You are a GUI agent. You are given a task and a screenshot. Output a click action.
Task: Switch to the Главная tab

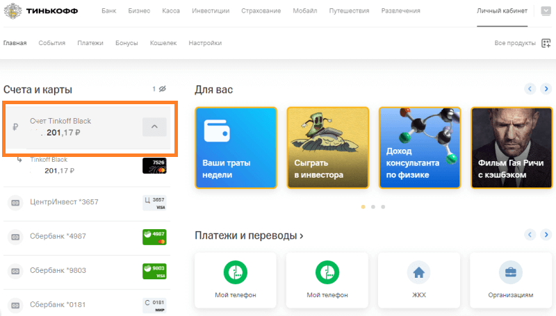[x=15, y=43]
